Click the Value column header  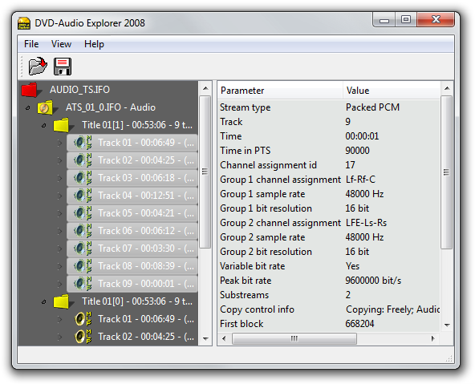tap(392, 90)
